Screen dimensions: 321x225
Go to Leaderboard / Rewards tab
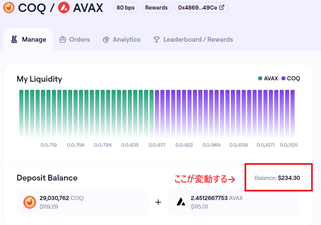tap(193, 39)
